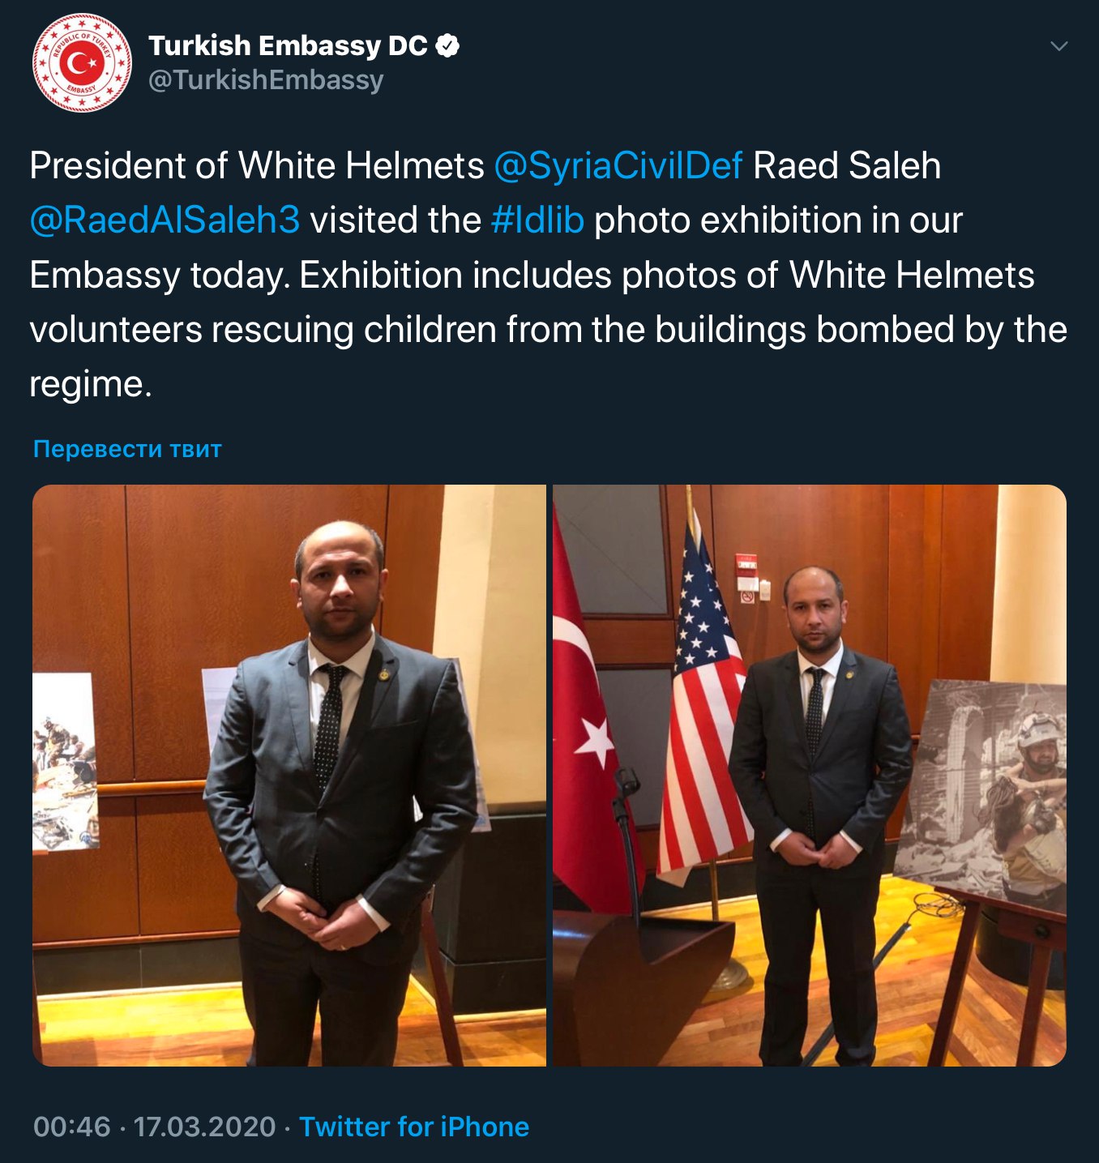The image size is (1099, 1163).
Task: Click the verified badge next to Turkish Embassy DC
Action: click(x=447, y=45)
